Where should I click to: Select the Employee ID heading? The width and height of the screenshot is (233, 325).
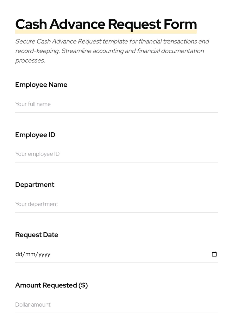coord(35,135)
